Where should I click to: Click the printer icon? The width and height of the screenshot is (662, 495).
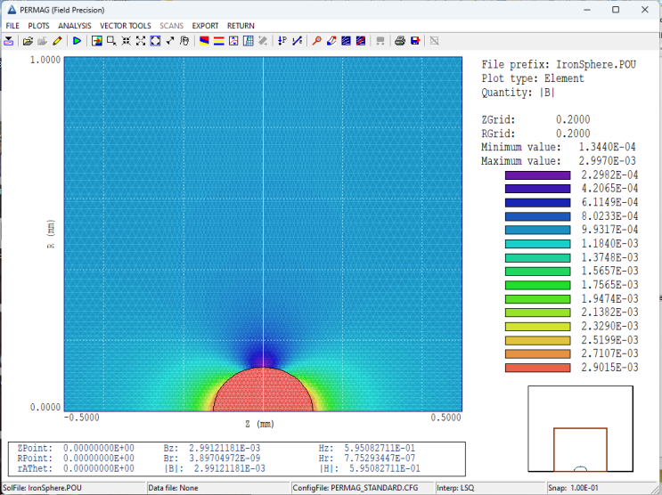pyautogui.click(x=400, y=41)
